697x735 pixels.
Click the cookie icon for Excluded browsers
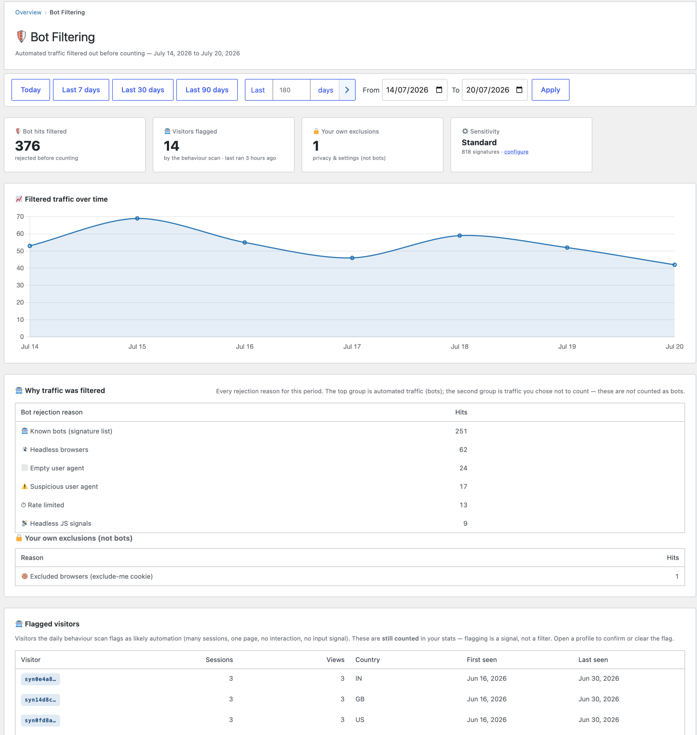[24, 576]
